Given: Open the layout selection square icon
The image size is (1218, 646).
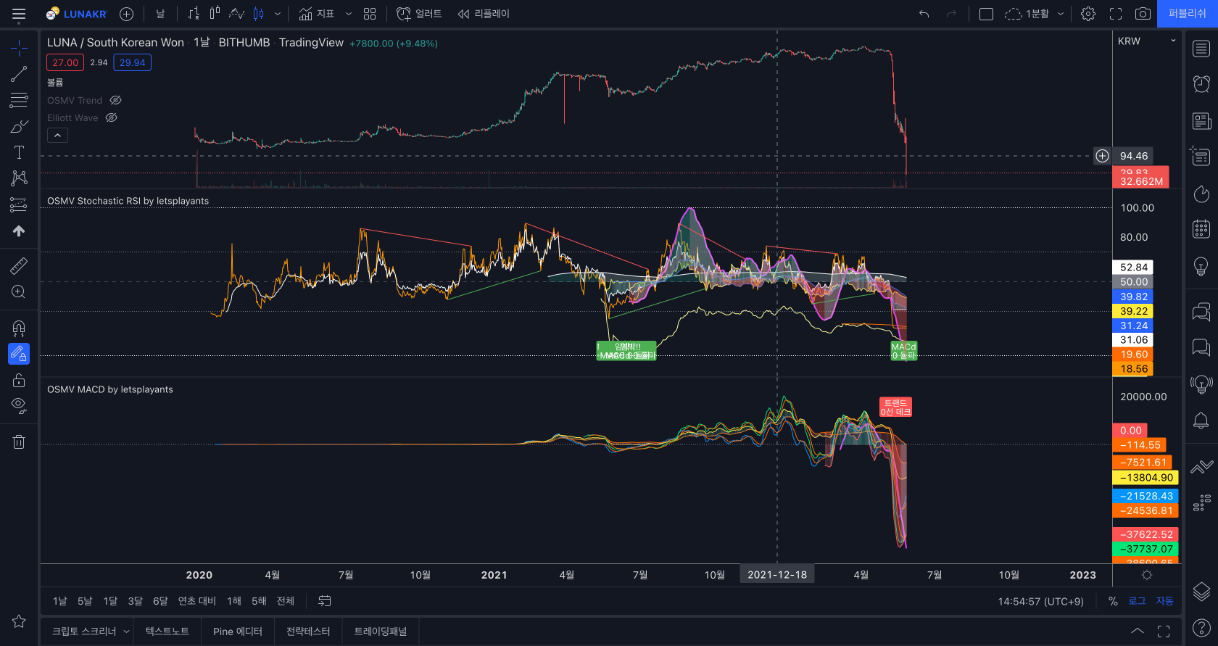Looking at the screenshot, I should tap(986, 14).
